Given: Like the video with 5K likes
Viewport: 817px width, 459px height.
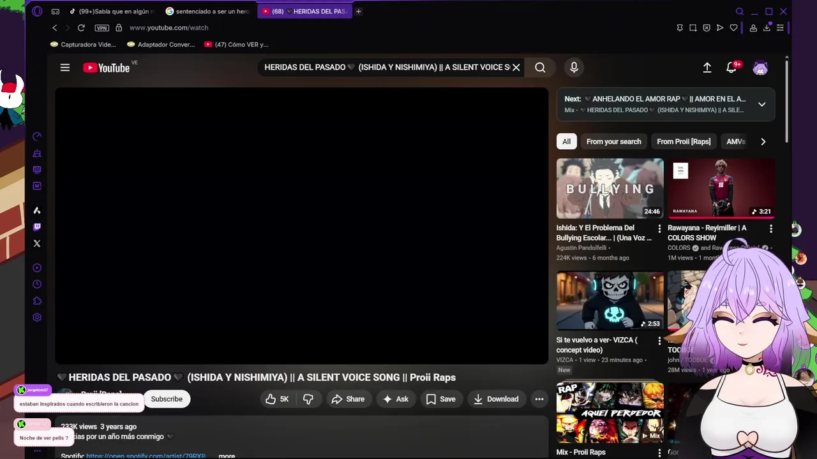Looking at the screenshot, I should (278, 399).
